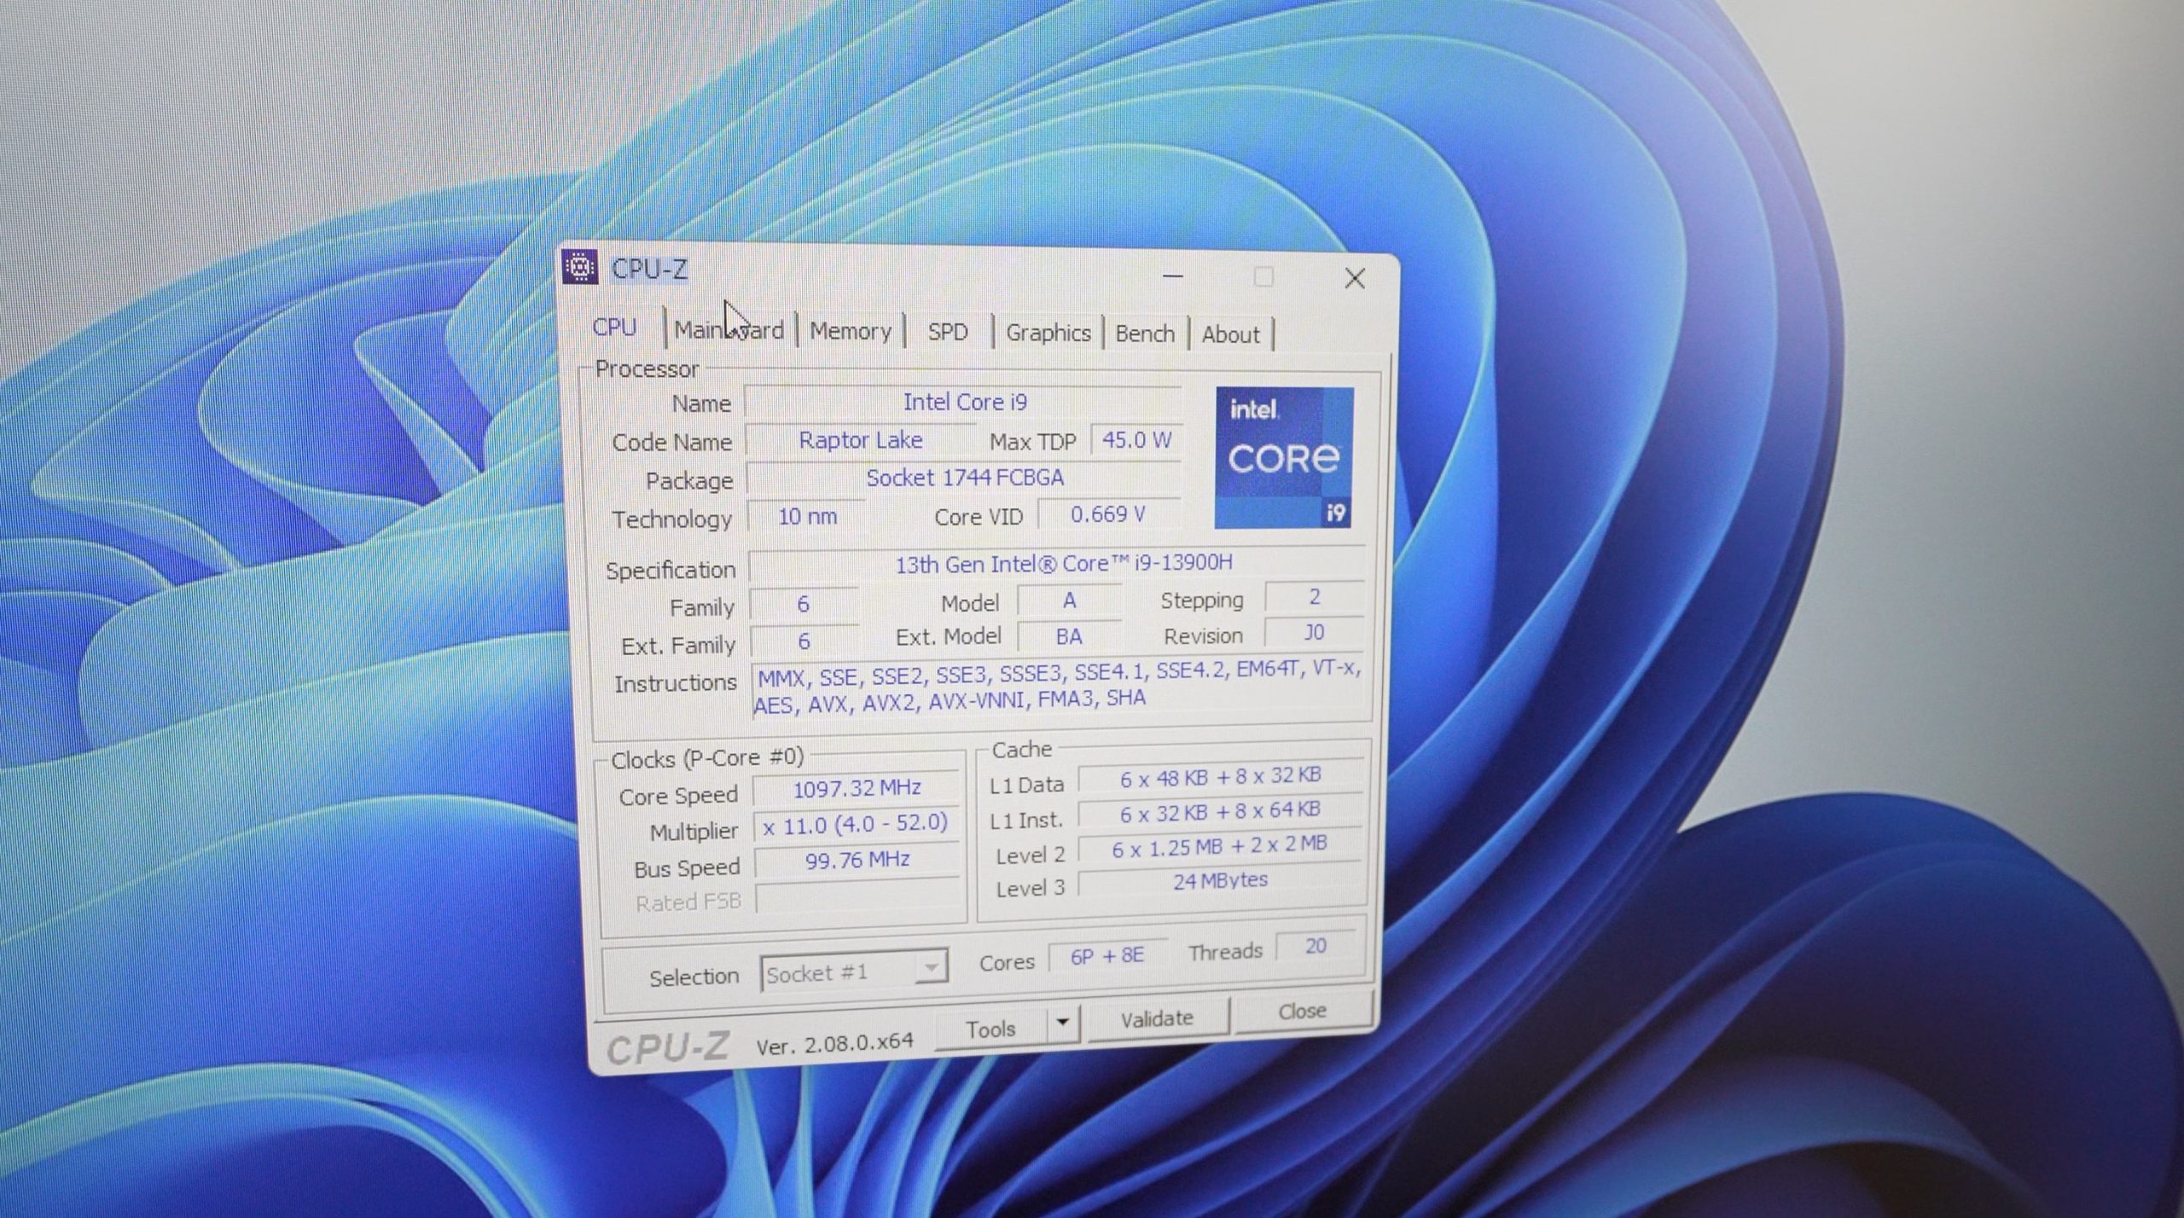Screen dimensions: 2184x1218
Task: Click the Intel Core i9 logo badge
Action: (x=1283, y=458)
